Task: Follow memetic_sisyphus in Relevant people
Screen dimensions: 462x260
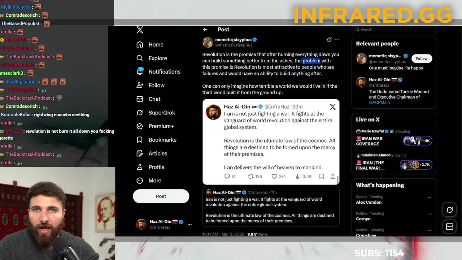Action: pyautogui.click(x=422, y=58)
